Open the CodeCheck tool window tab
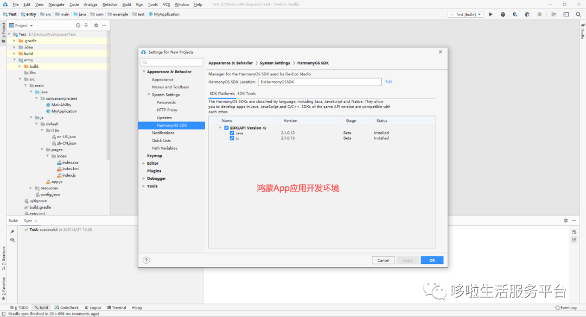The image size is (586, 317). (x=67, y=308)
